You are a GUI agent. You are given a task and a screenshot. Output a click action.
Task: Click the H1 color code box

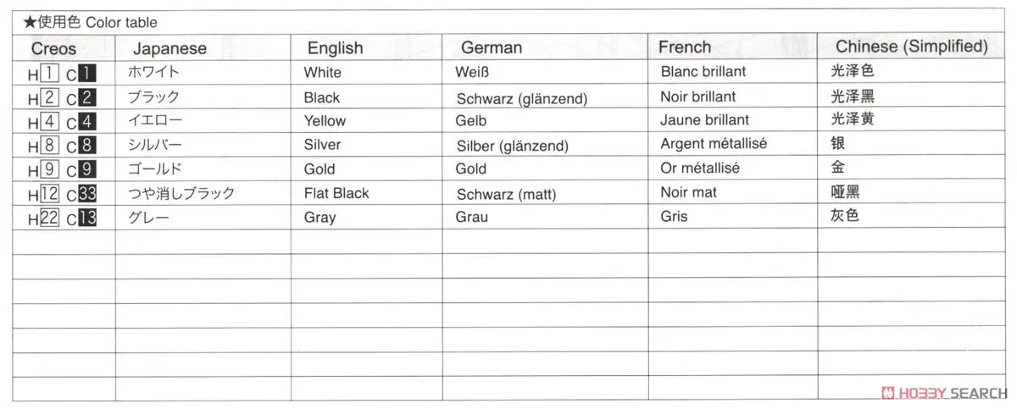(x=49, y=74)
